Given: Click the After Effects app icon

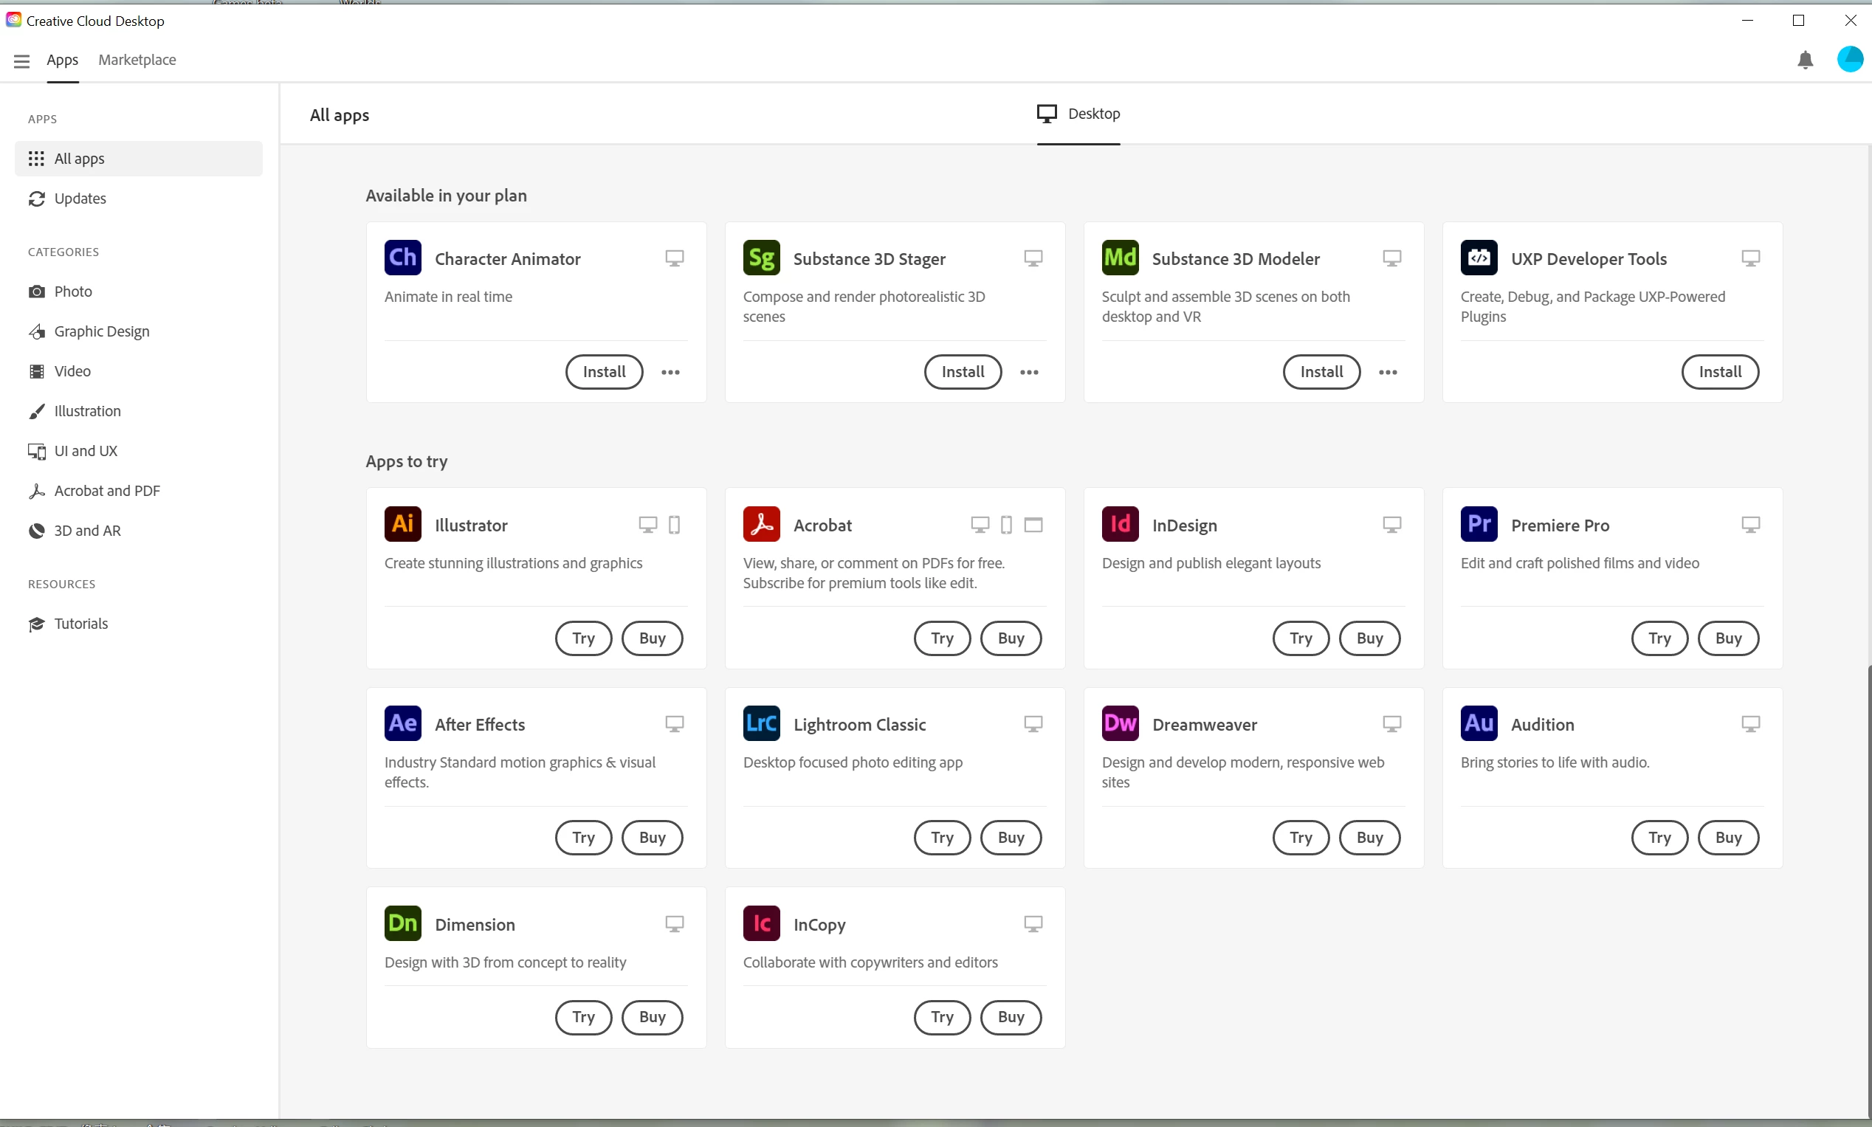Looking at the screenshot, I should pos(402,724).
